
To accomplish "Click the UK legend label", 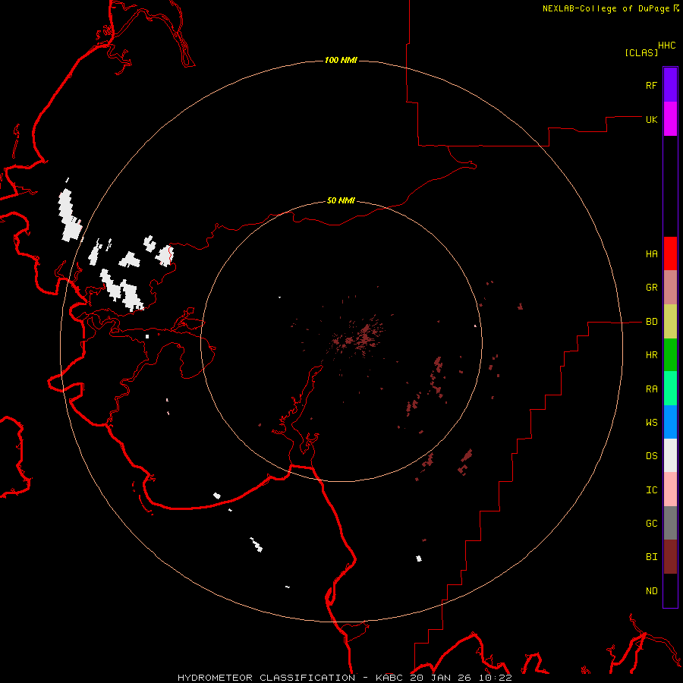I will [651, 119].
